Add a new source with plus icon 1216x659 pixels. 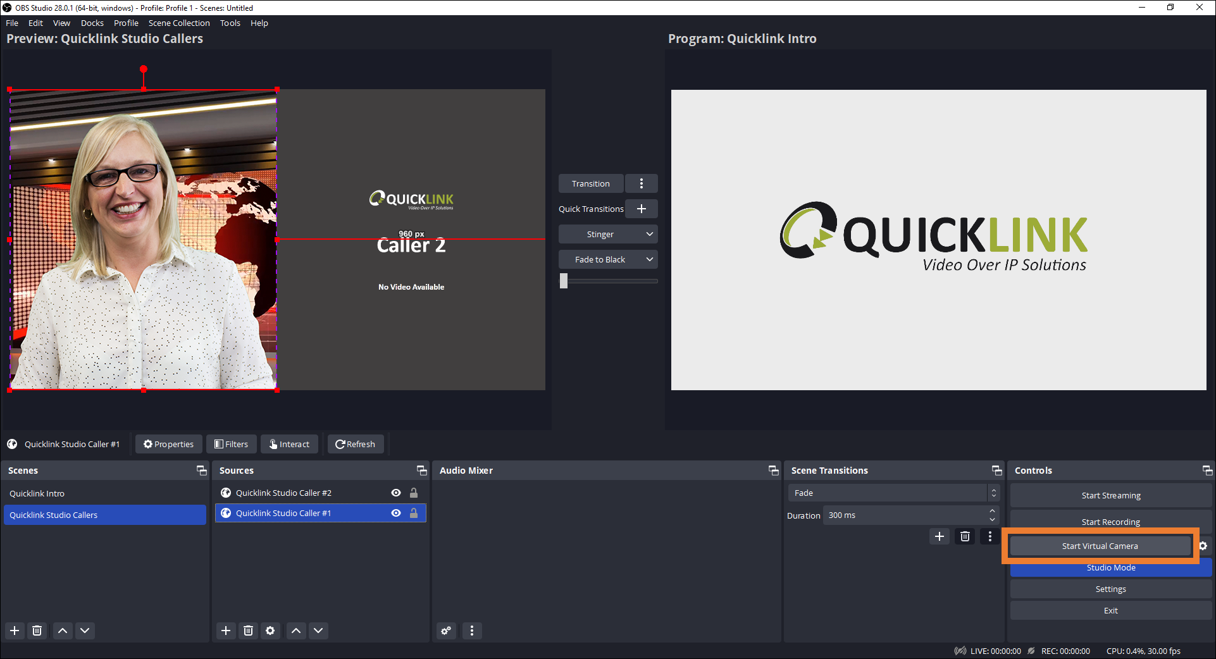point(226,631)
